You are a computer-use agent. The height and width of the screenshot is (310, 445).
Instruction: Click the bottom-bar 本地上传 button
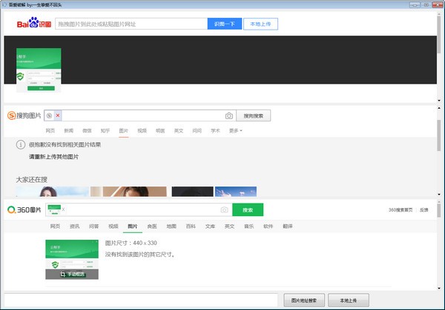point(349,300)
